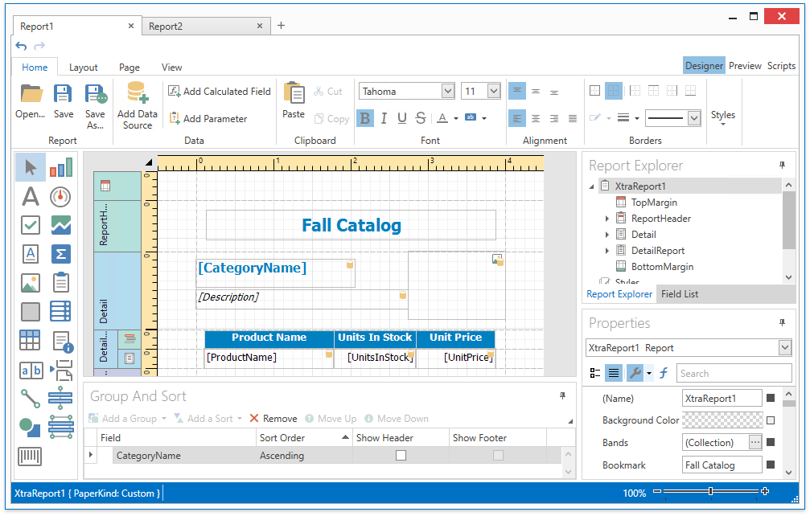Open the Scripts view
This screenshot has height=516, width=810.
click(781, 66)
